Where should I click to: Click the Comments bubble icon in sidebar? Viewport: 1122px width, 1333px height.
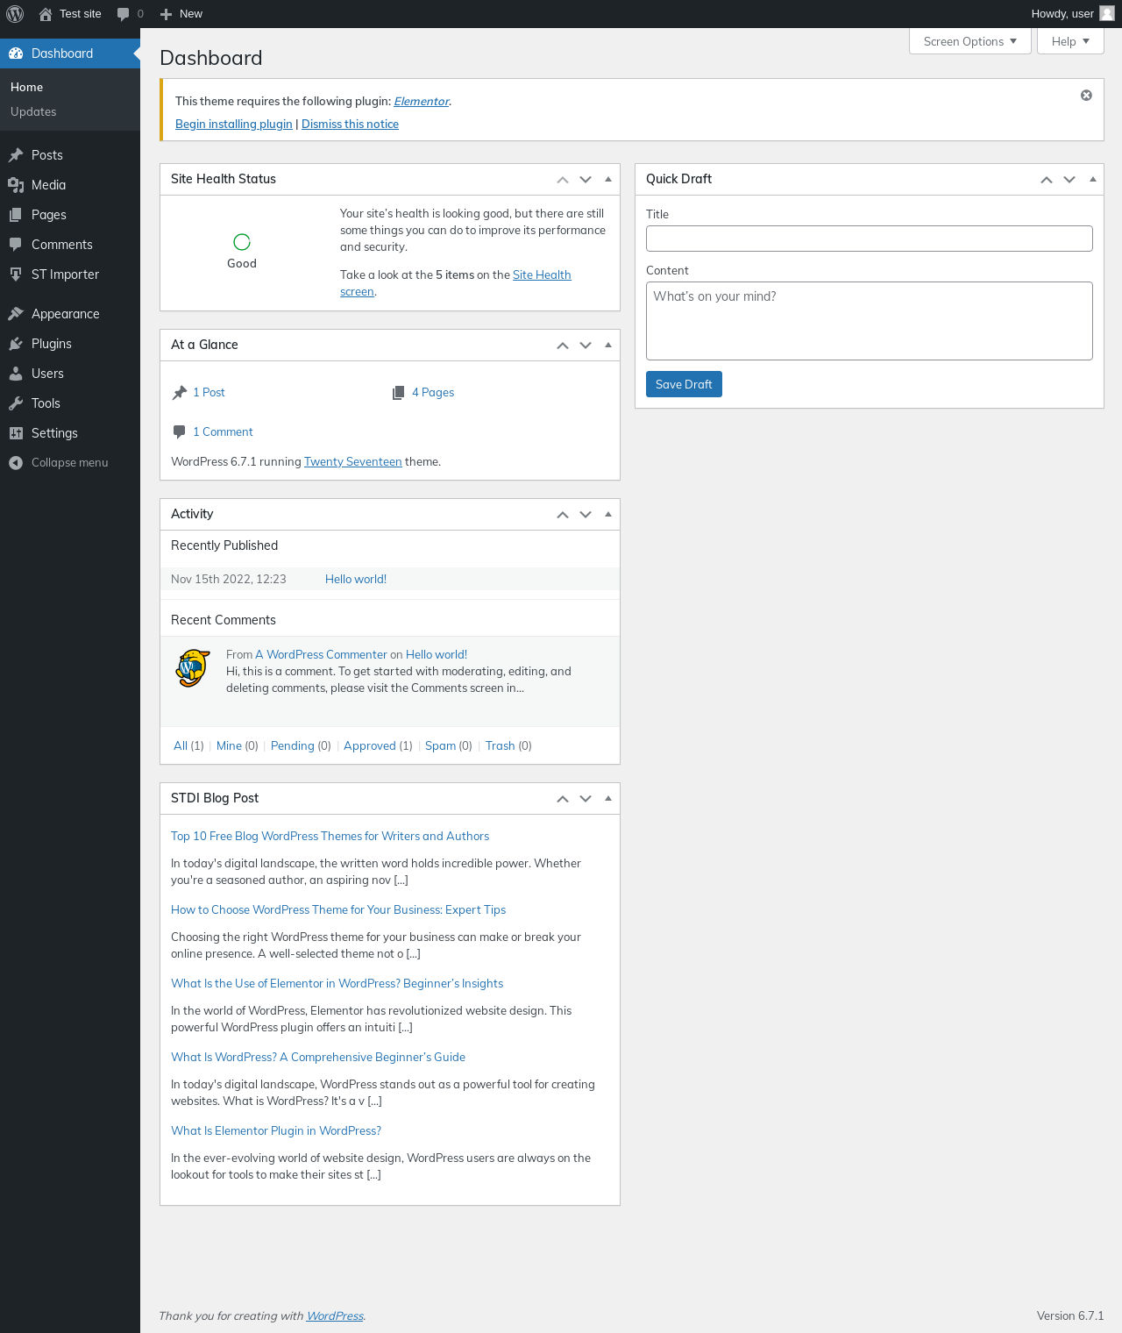tap(16, 245)
